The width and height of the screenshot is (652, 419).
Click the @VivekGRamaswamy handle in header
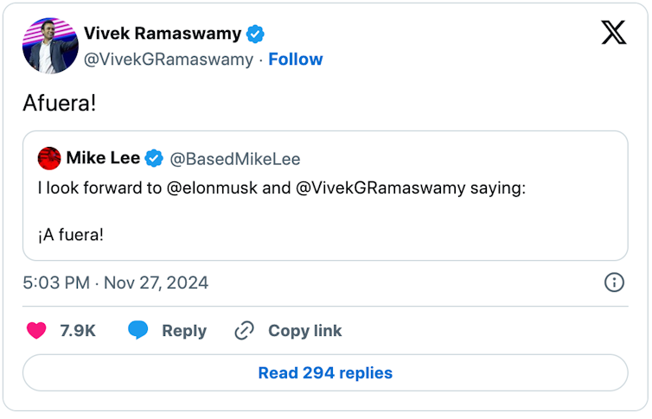coord(168,59)
